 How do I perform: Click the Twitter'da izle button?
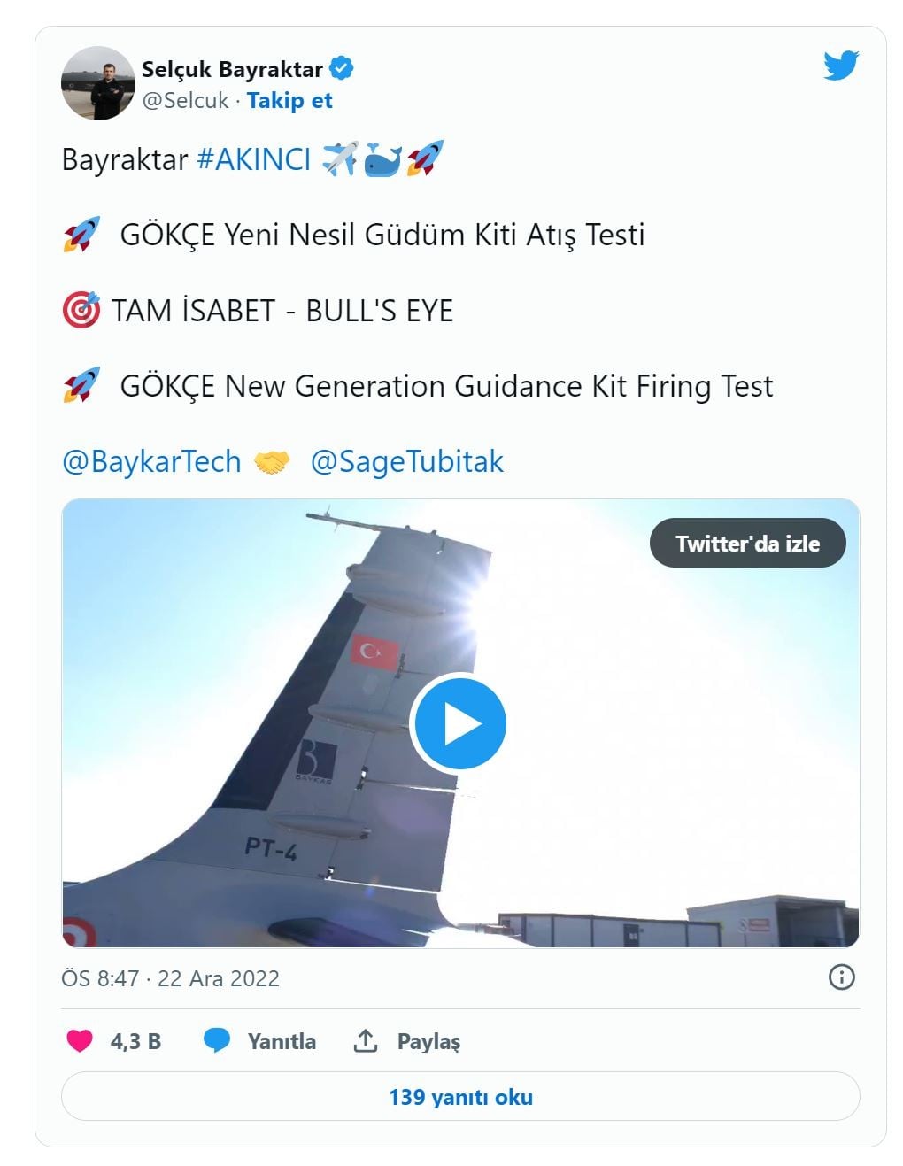tap(747, 543)
